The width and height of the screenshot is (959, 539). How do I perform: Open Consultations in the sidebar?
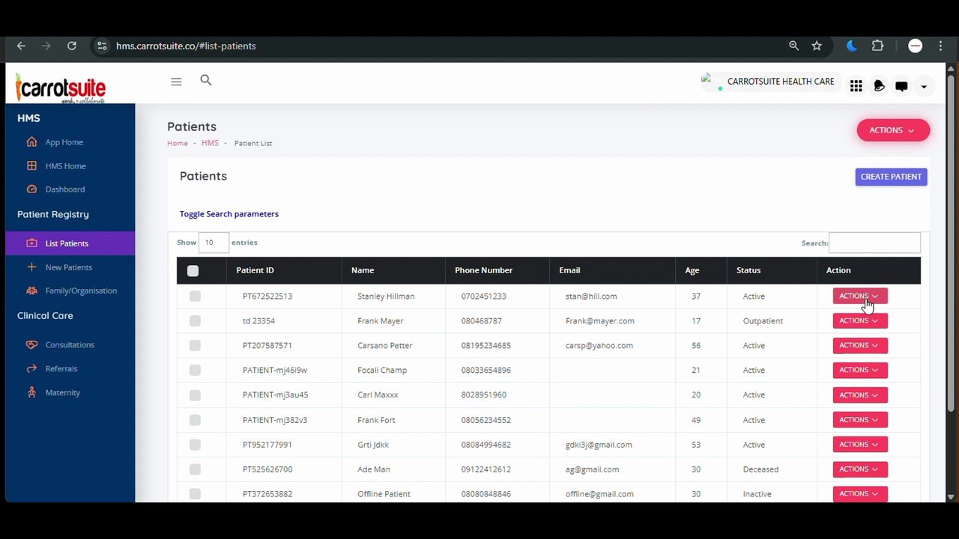[70, 344]
